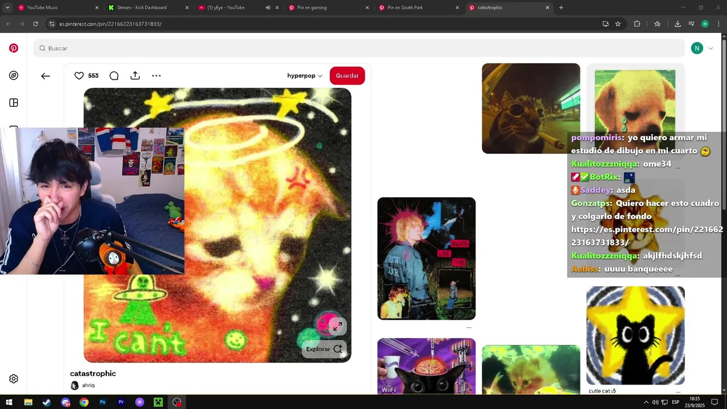727x409 pixels.
Task: Open the Pinterest home logo
Action: click(x=14, y=48)
